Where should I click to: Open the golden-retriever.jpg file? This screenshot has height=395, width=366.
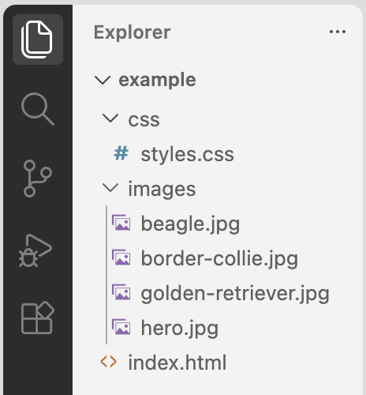[x=235, y=294]
